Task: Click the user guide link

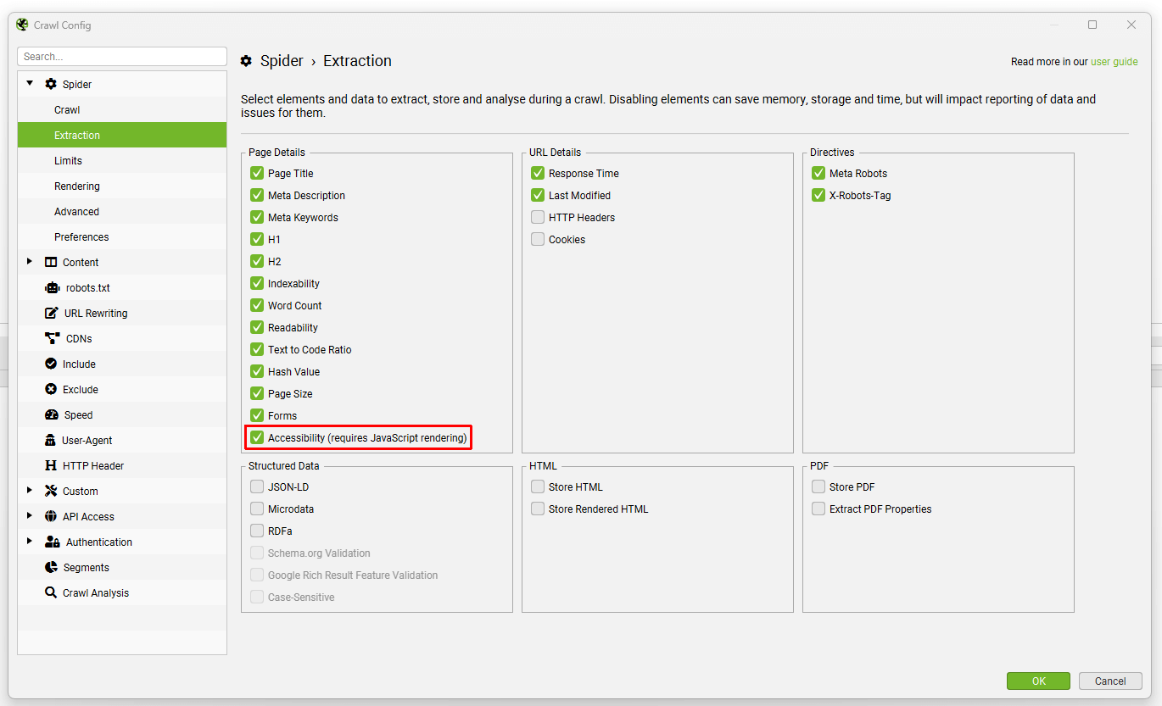Action: [1114, 61]
